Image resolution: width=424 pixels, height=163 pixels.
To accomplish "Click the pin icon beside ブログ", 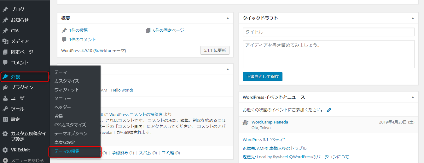I will [x=5, y=9].
